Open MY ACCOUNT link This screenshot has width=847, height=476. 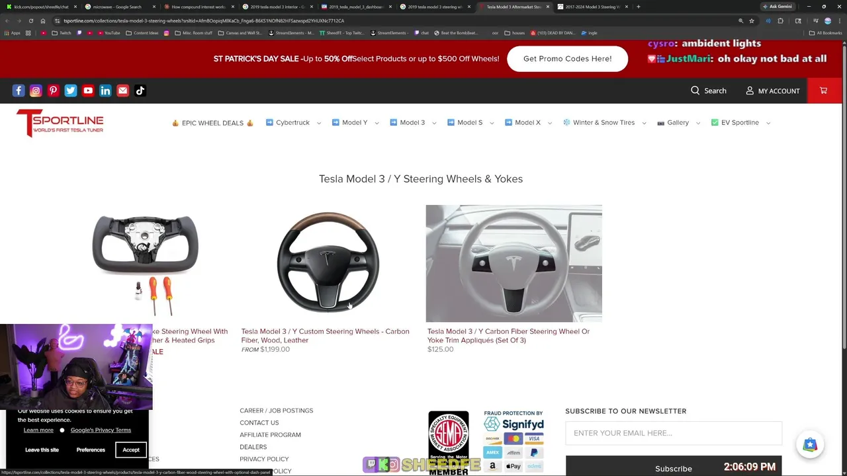[773, 91]
